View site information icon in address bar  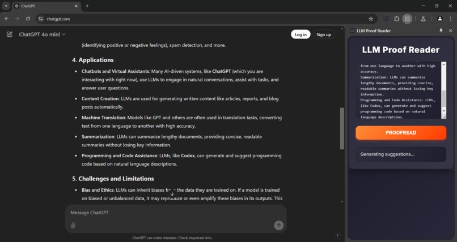41,19
